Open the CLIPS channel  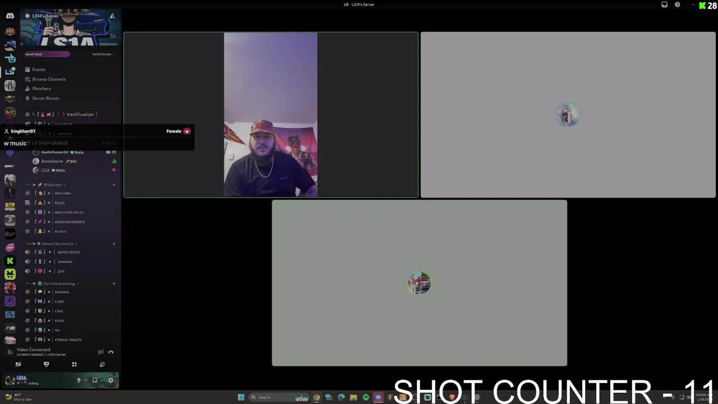69,301
